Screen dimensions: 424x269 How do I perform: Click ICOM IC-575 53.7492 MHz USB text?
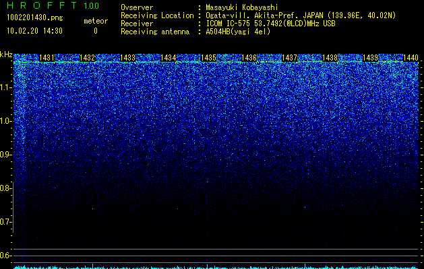pyautogui.click(x=270, y=24)
